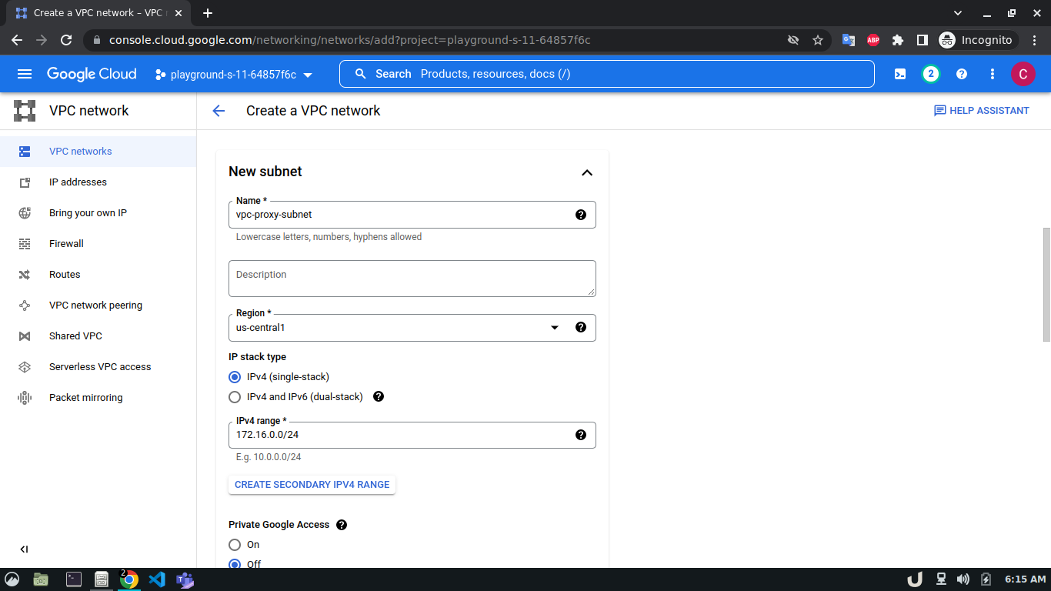1051x591 pixels.
Task: Click help icon in the IPv4 range field
Action: [581, 435]
